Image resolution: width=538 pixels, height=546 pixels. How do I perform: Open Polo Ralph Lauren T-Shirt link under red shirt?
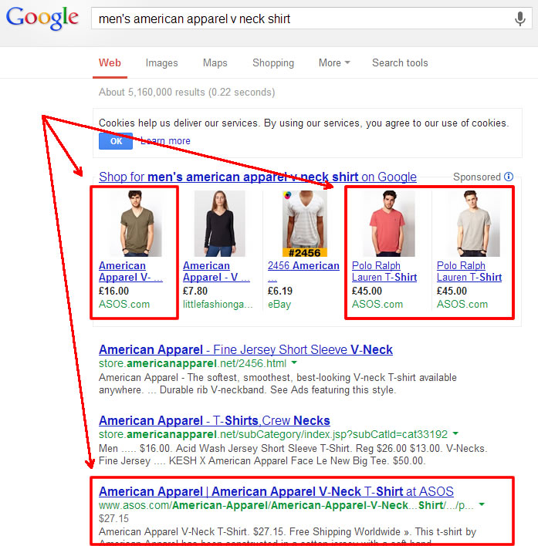(x=384, y=271)
